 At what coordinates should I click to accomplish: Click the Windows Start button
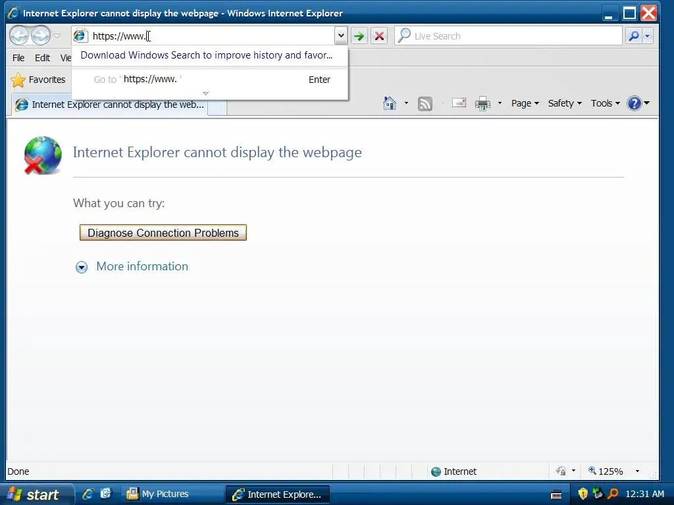coord(36,494)
